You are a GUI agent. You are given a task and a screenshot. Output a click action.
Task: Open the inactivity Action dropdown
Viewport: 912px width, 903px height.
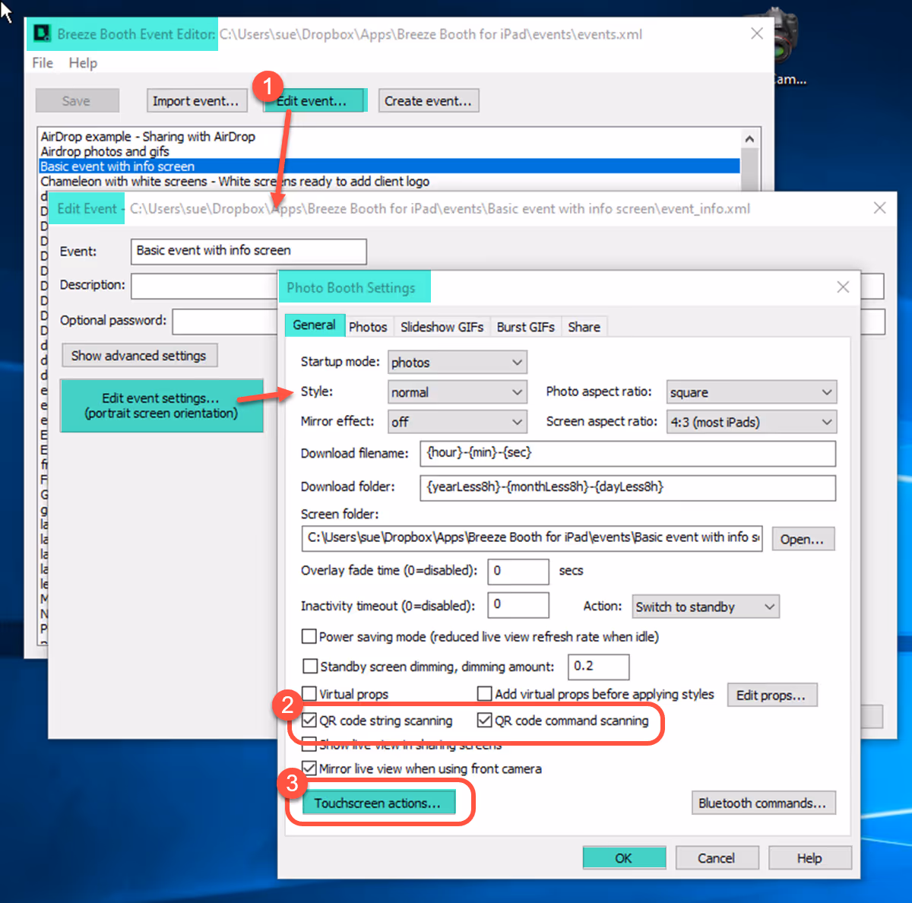pyautogui.click(x=705, y=607)
